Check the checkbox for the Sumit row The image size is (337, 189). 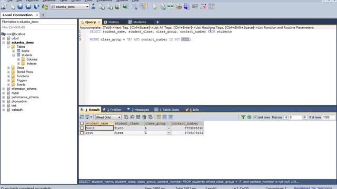coord(82,128)
